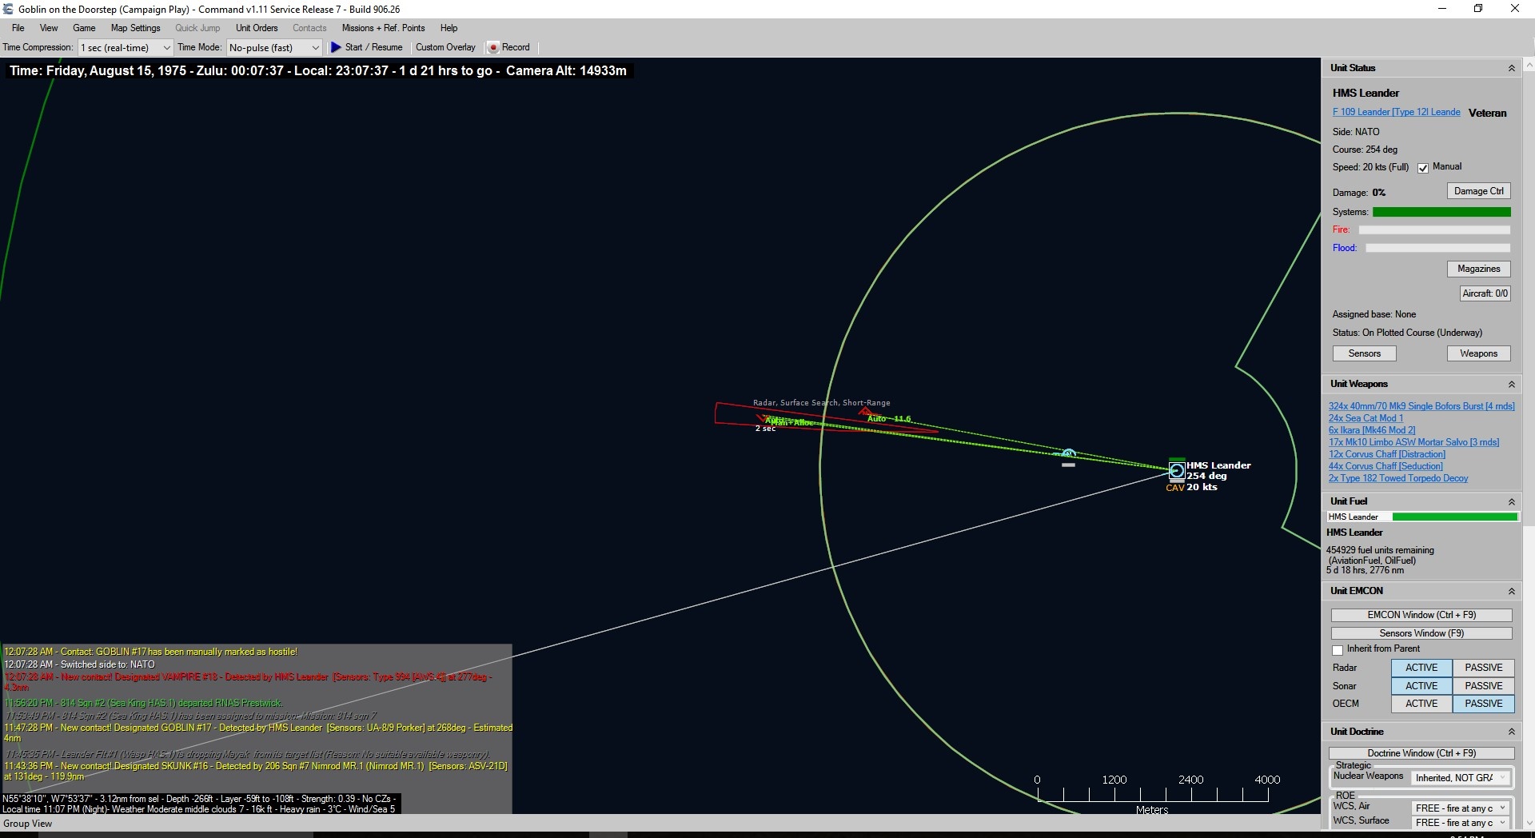Collapse the Unit EMCON panel
Viewport: 1535px width, 838px height.
pyautogui.click(x=1511, y=591)
